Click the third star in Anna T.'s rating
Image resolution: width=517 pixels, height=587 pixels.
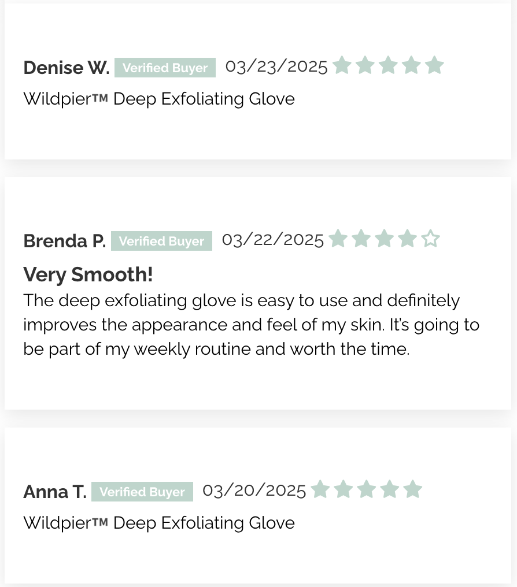pos(367,489)
